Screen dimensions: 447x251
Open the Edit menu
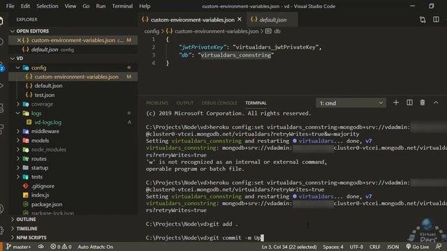click(x=25, y=6)
